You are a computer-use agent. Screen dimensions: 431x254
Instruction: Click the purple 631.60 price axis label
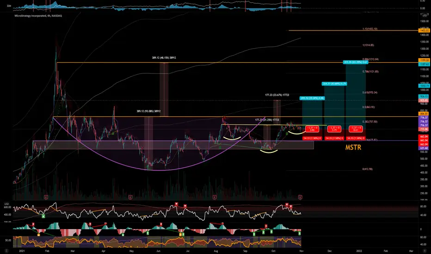(x=423, y=148)
